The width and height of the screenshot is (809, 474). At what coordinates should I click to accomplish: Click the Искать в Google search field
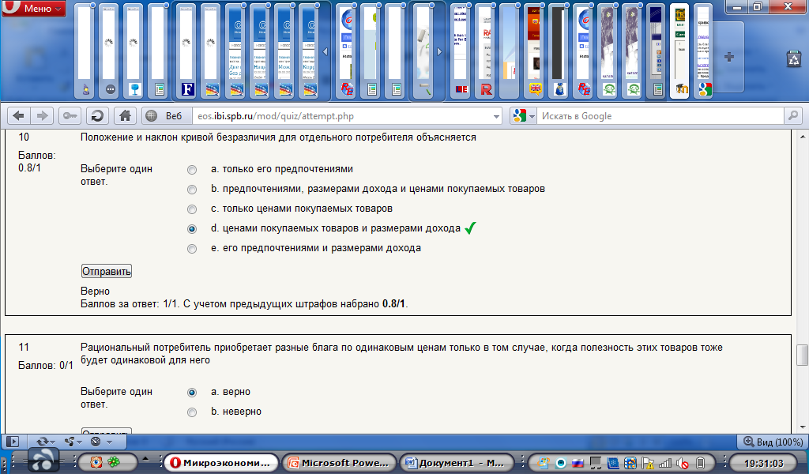click(660, 116)
